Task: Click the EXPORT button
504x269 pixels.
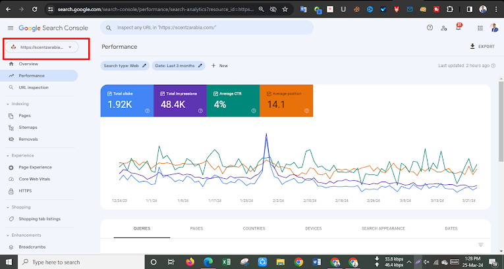Action: 482,47
